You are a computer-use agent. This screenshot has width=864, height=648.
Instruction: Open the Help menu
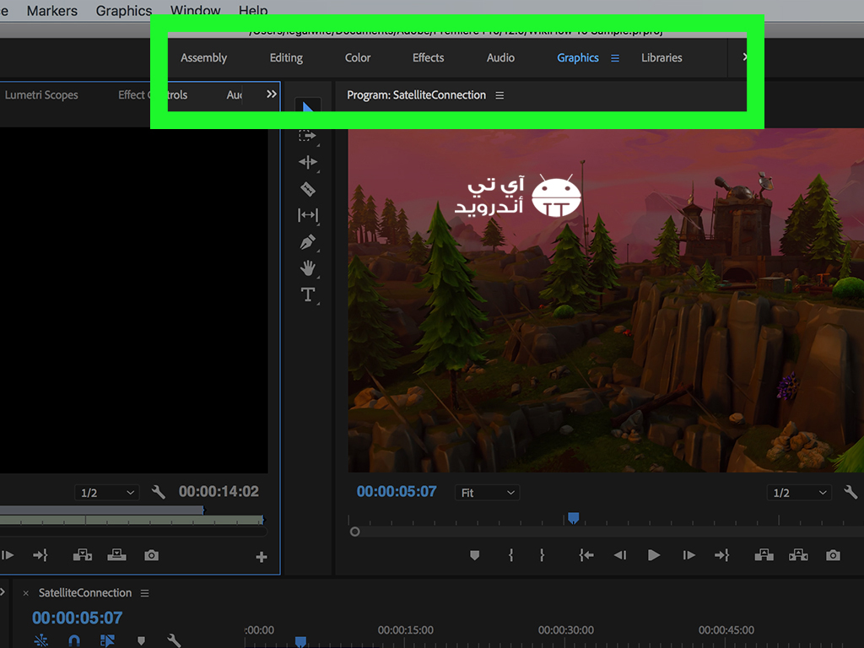[253, 10]
